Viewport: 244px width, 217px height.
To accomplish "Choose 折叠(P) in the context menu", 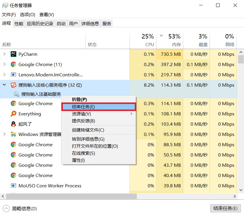I will (98, 100).
